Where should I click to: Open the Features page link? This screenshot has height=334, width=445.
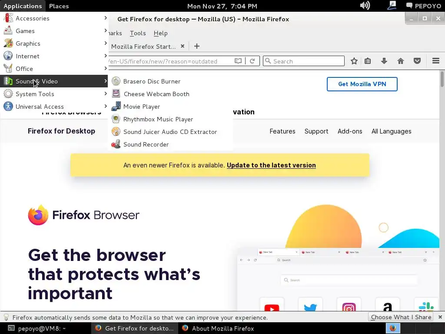coord(282,131)
